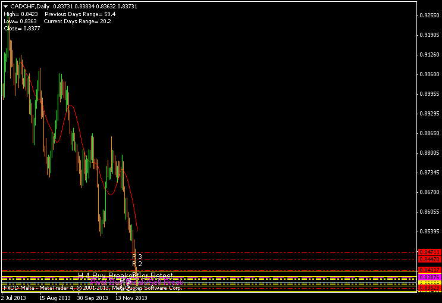Screen dimensions: 442x303
Task: Click the 15 Aug 2013 date label
Action: pos(55,298)
